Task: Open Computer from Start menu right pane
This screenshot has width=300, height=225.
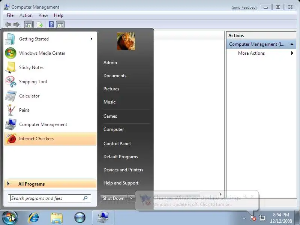Action: pyautogui.click(x=114, y=129)
